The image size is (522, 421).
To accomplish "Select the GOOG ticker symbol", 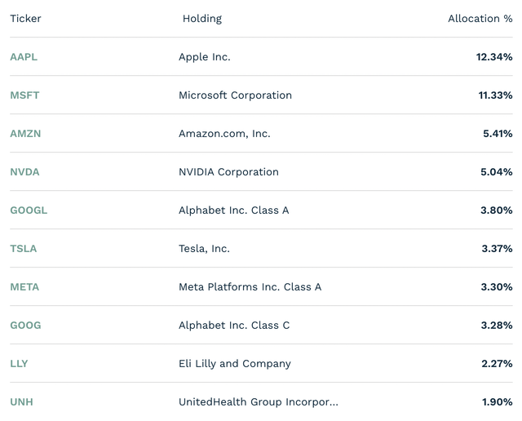I will (x=25, y=325).
